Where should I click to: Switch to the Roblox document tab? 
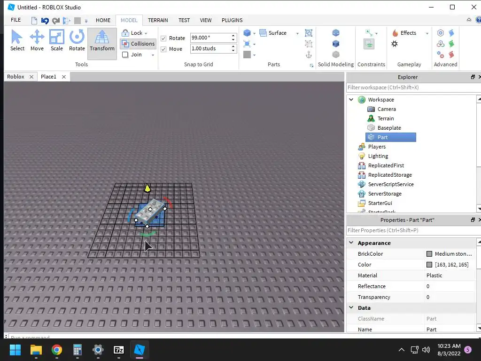click(x=16, y=77)
